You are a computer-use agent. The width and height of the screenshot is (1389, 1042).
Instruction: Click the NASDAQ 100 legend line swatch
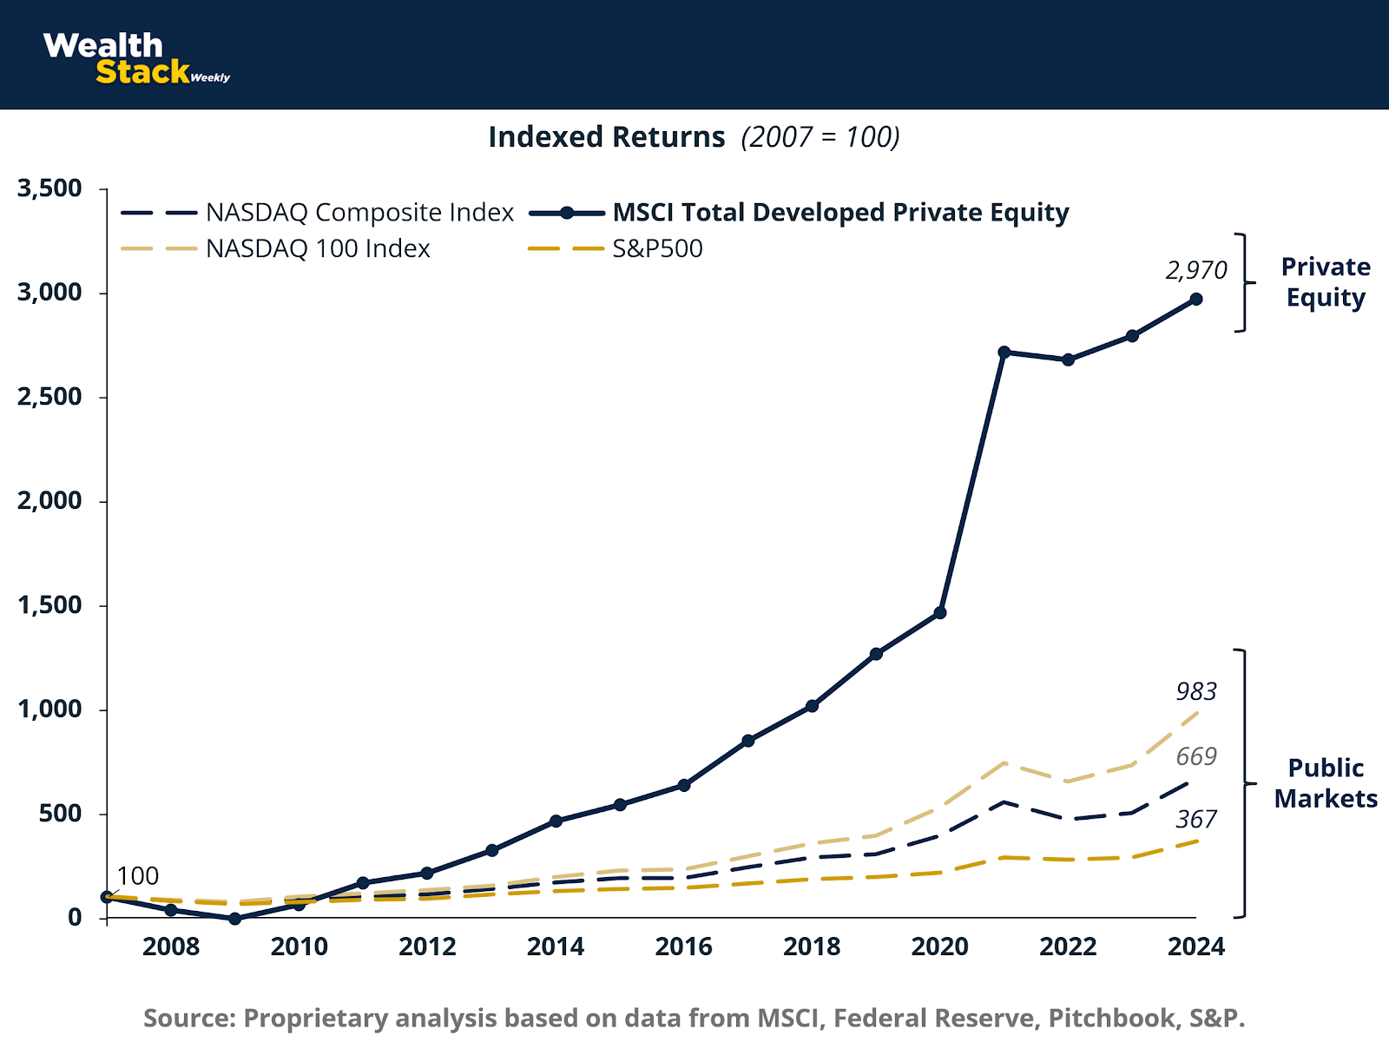click(x=159, y=249)
